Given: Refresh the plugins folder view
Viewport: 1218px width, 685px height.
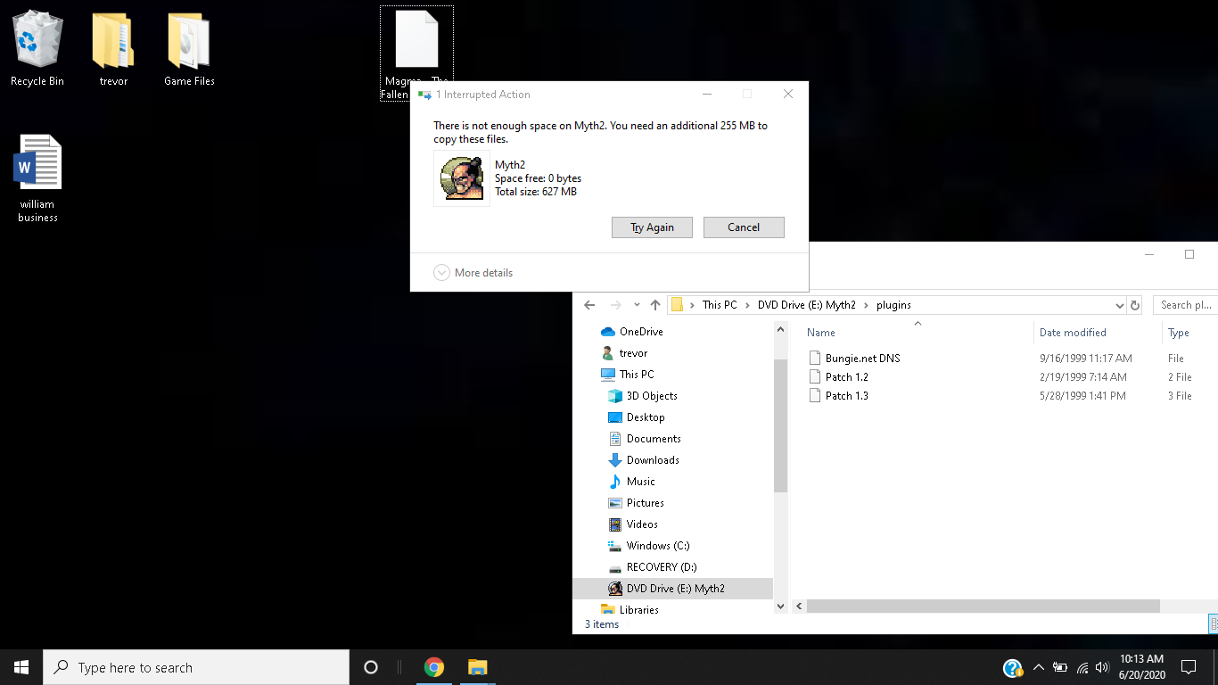Looking at the screenshot, I should click(x=1135, y=305).
